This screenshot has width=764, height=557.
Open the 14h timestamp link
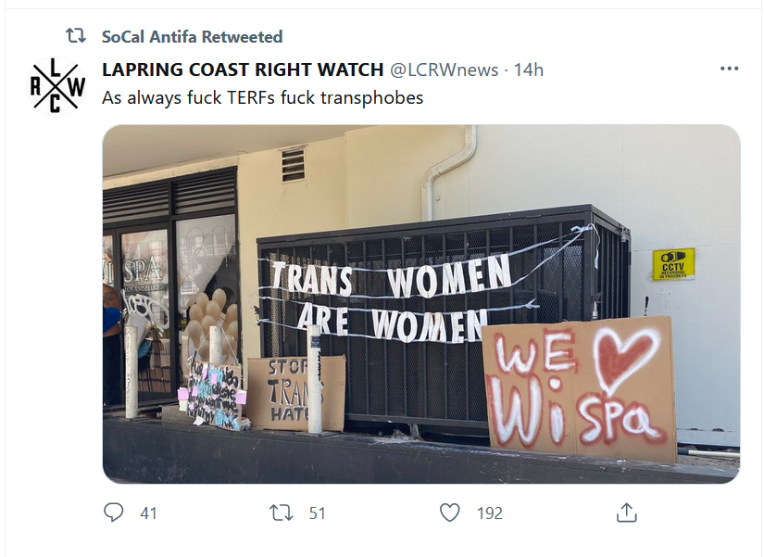[529, 70]
